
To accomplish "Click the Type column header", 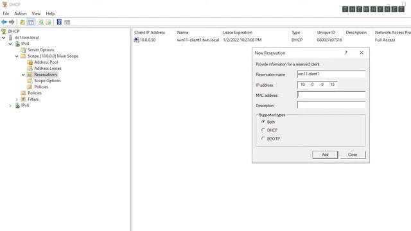I will (302, 33).
